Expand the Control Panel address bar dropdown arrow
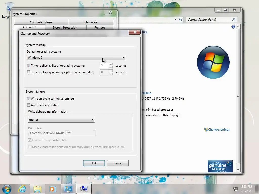 click(175, 20)
